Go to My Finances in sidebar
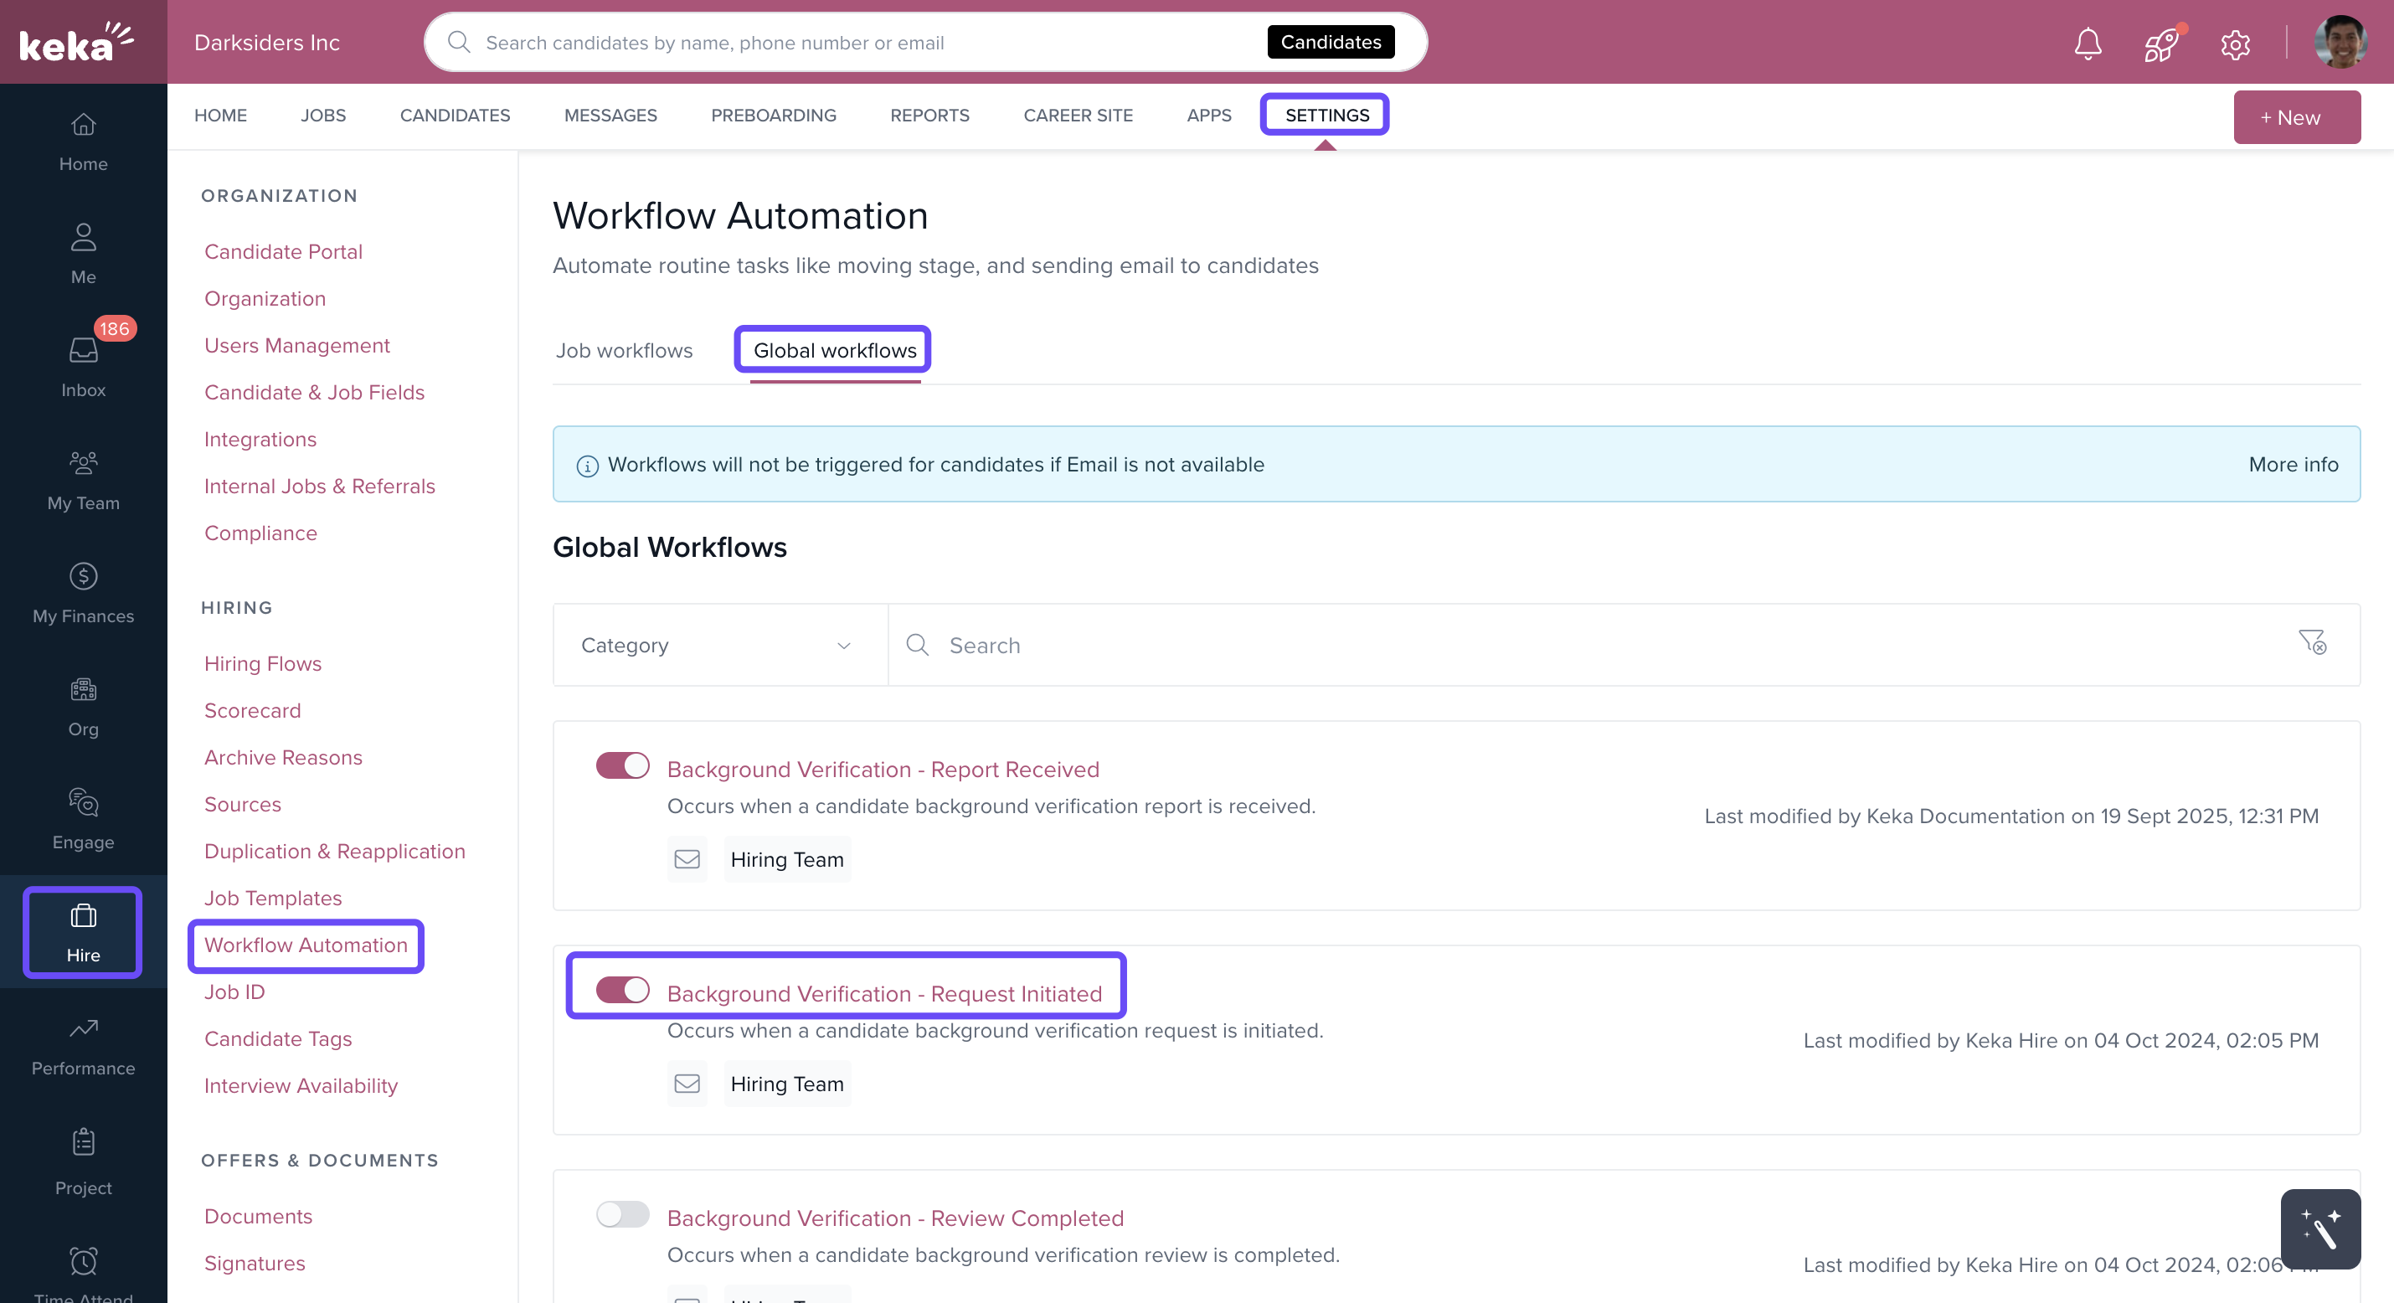This screenshot has height=1303, width=2394. coord(83,592)
